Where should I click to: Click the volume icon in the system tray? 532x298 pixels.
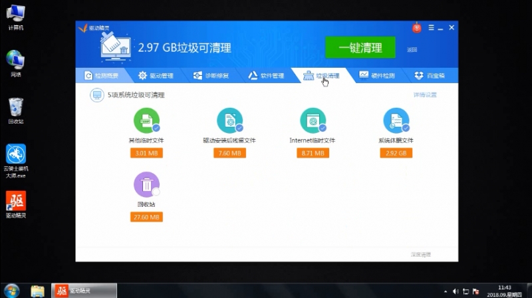[x=456, y=291]
